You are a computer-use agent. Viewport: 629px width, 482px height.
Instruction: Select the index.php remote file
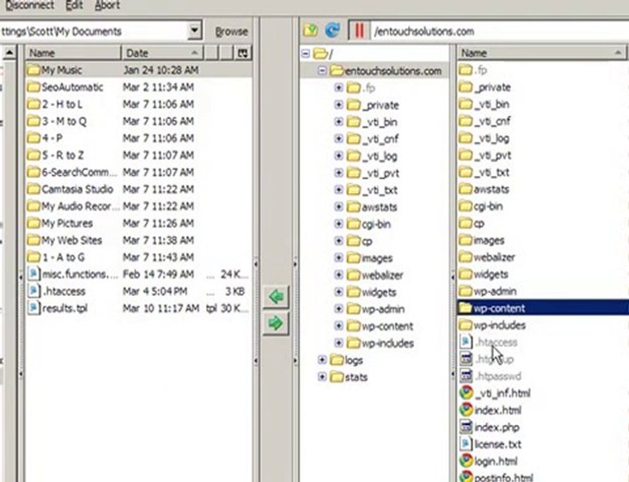[490, 427]
